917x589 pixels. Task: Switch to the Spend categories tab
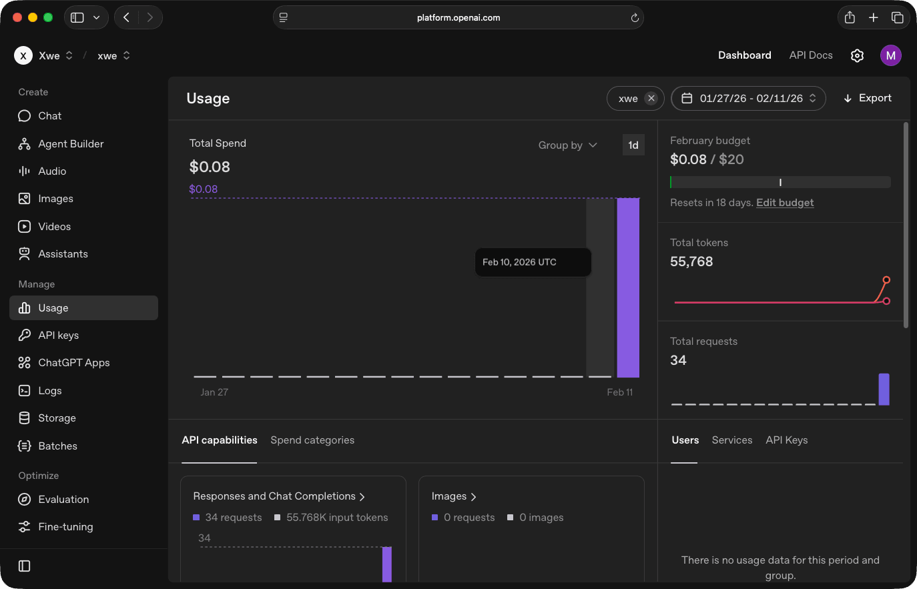point(312,440)
